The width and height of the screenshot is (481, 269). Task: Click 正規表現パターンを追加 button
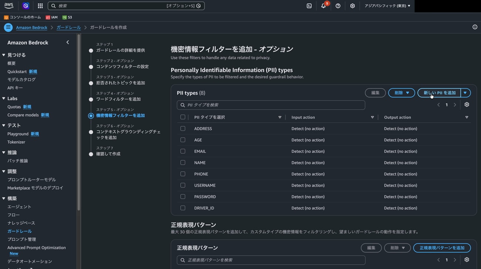[x=442, y=248]
